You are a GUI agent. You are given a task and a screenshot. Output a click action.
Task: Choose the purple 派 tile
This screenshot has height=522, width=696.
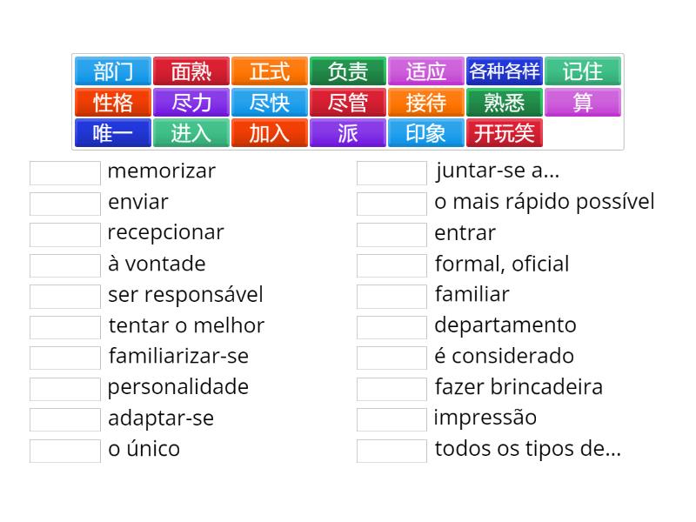click(x=348, y=133)
